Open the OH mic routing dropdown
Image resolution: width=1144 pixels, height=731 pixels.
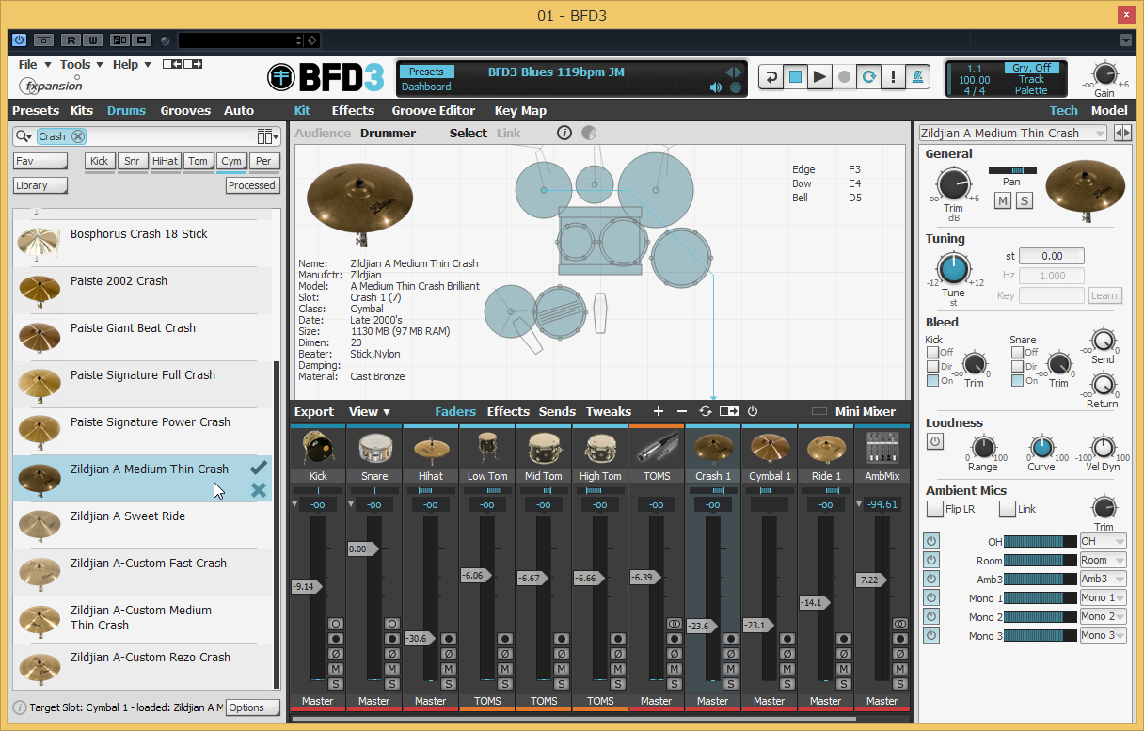pyautogui.click(x=1103, y=541)
